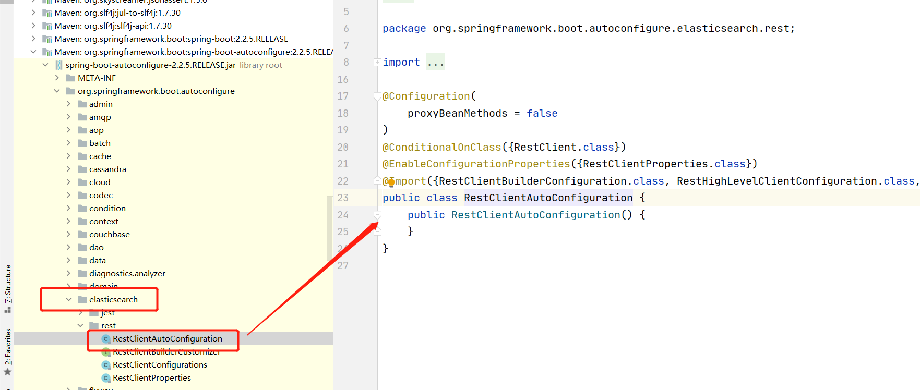Click @EnableConfigurationProperties annotation
Viewport: 920px width, 390px height.
[x=476, y=164]
